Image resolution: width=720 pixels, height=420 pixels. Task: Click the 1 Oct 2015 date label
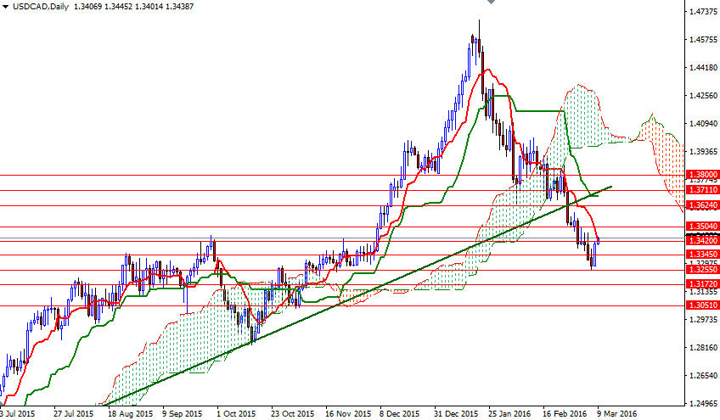pos(237,413)
